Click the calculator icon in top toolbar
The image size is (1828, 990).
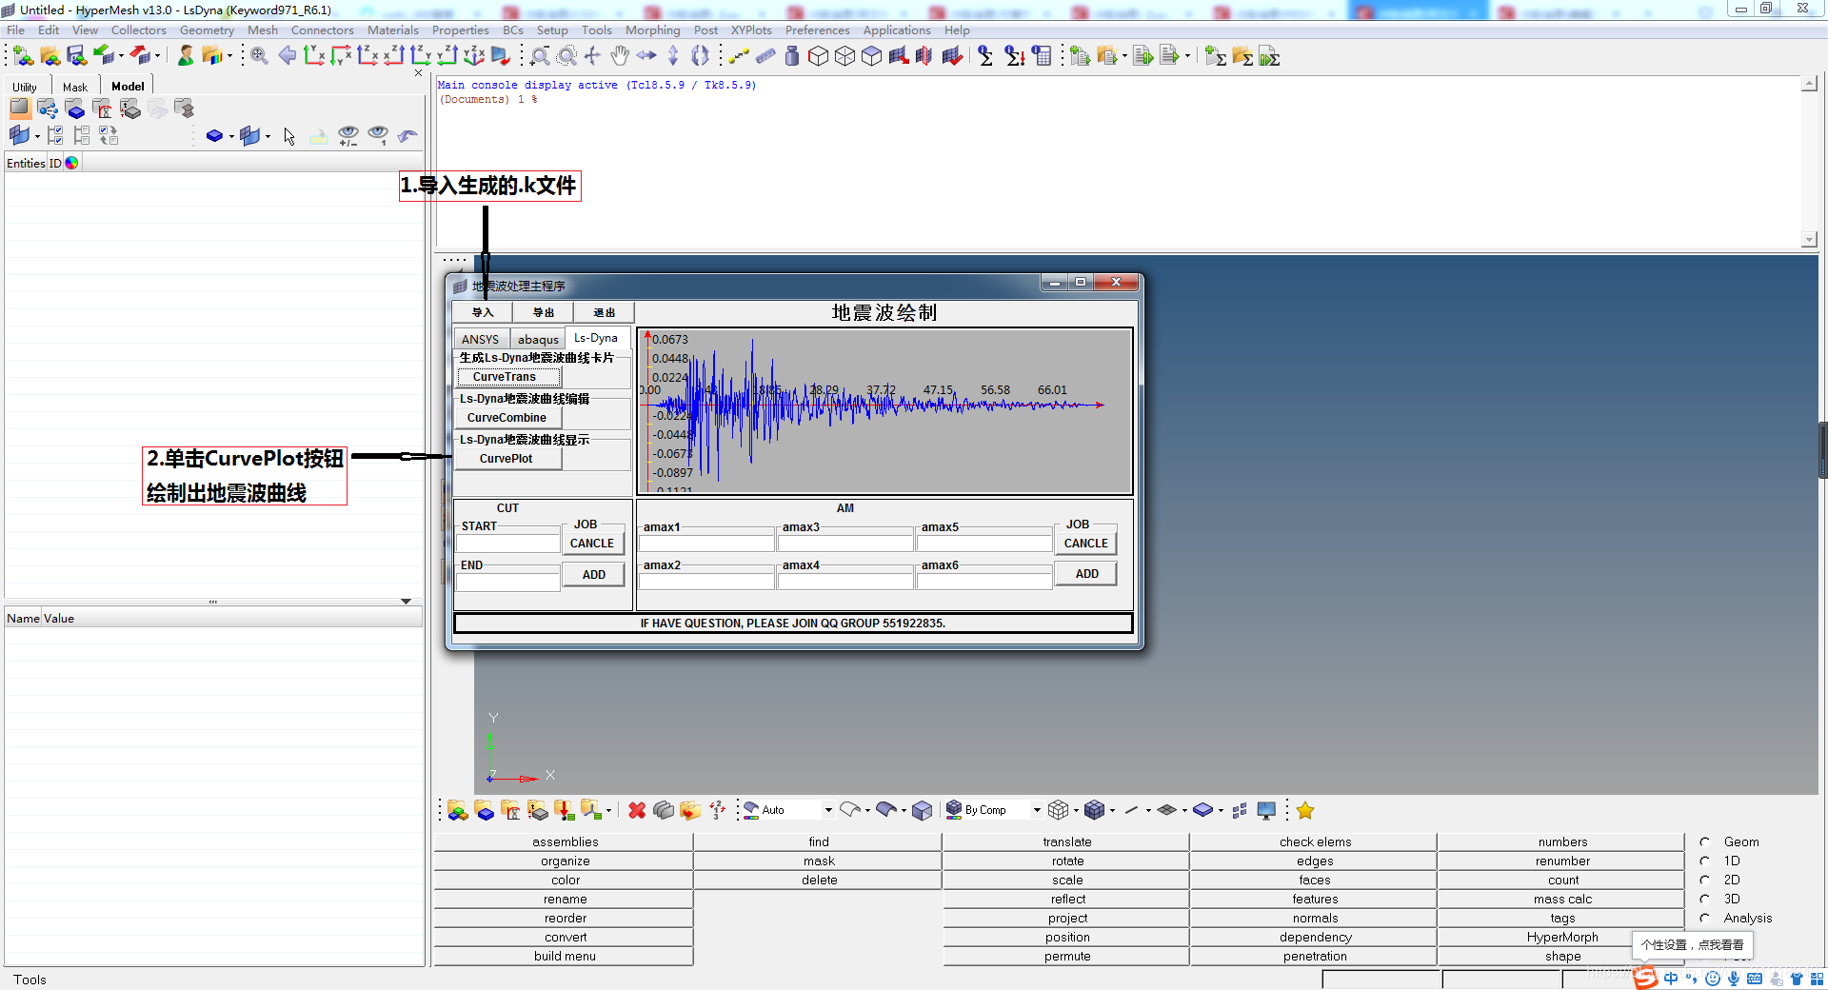tap(1043, 56)
